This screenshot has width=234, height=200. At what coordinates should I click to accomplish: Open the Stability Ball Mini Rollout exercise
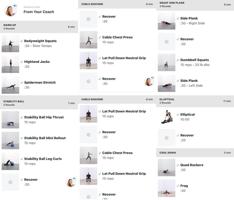[39, 141]
